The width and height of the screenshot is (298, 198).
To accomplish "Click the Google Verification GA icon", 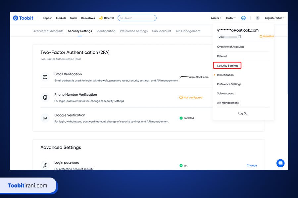I will click(45, 118).
